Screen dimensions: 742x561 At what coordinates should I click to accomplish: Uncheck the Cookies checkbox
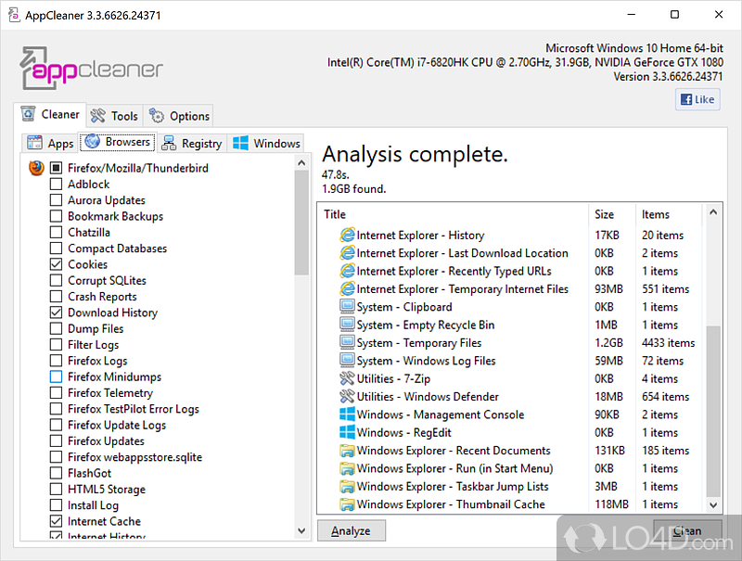click(57, 264)
